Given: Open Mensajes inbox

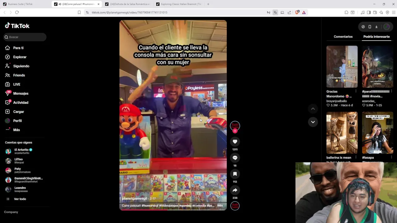Looking at the screenshot, I should [17, 94].
